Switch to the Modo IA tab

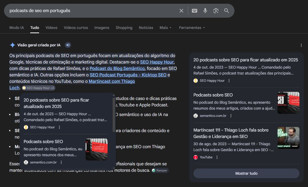click(x=17, y=28)
